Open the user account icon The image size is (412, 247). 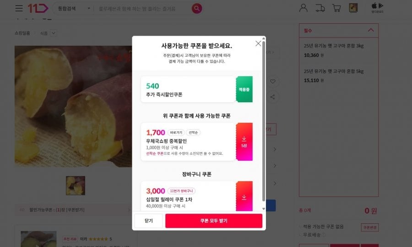303,8
